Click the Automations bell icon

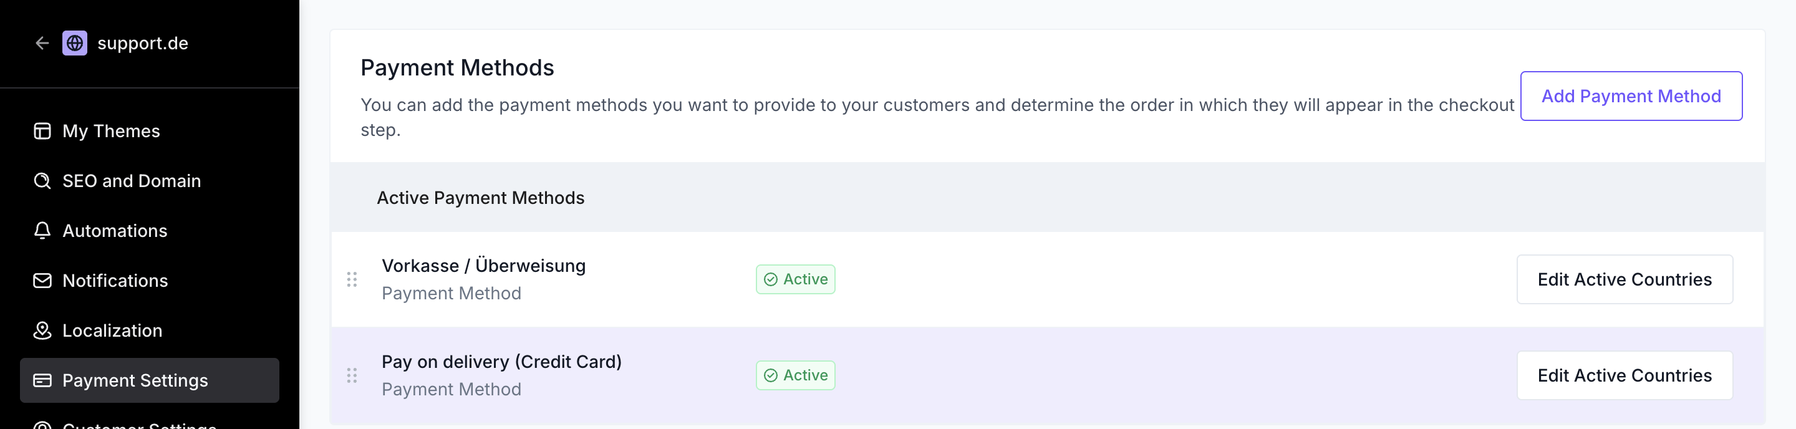coord(42,231)
